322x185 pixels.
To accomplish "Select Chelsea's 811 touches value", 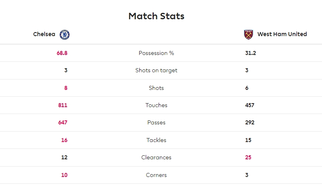I will click(x=63, y=105).
